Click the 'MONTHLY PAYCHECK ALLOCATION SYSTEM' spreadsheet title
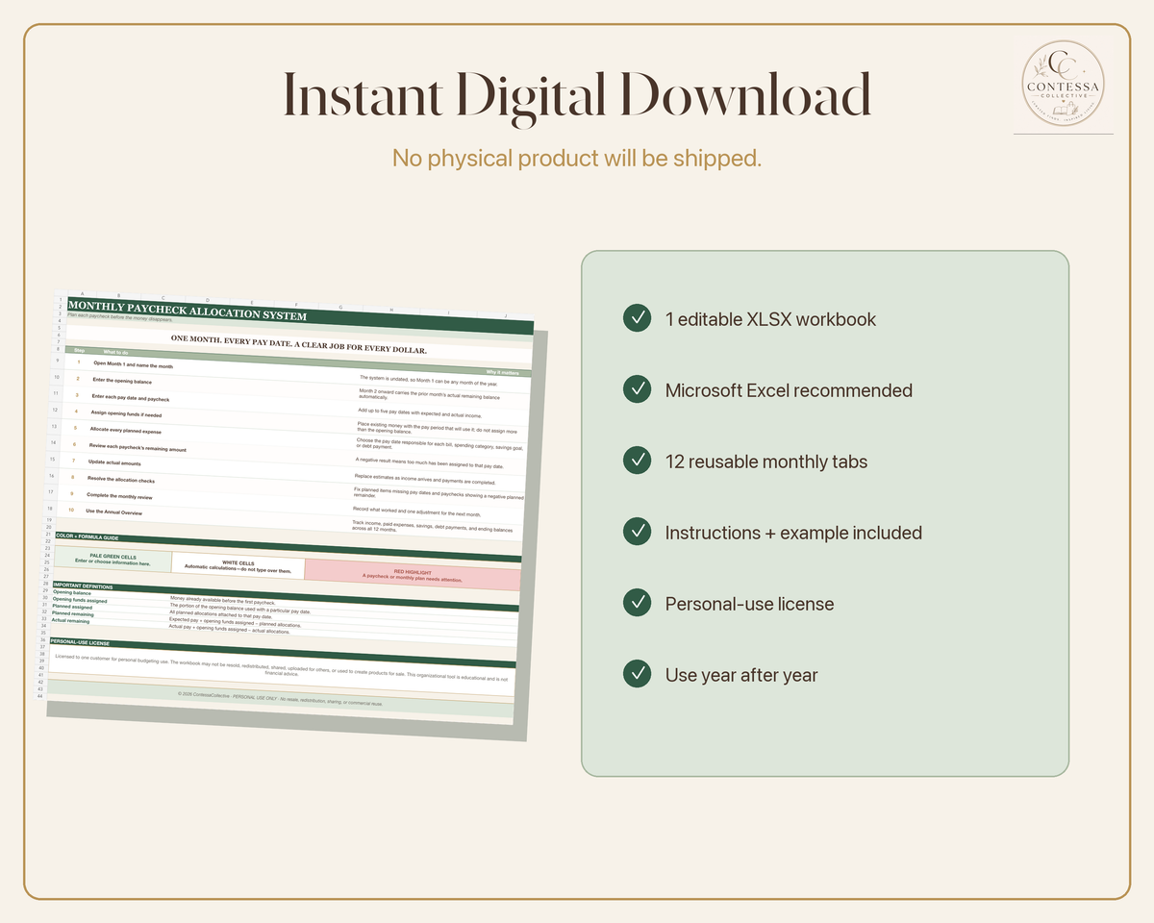This screenshot has width=1154, height=923. tap(188, 310)
